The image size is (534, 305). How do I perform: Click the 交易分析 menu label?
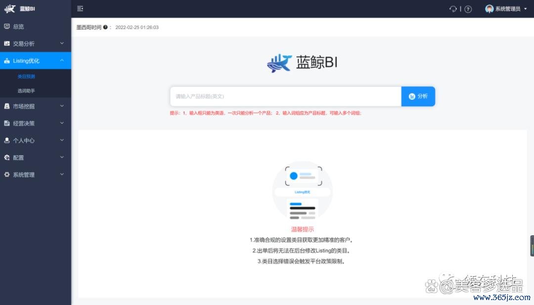point(24,44)
